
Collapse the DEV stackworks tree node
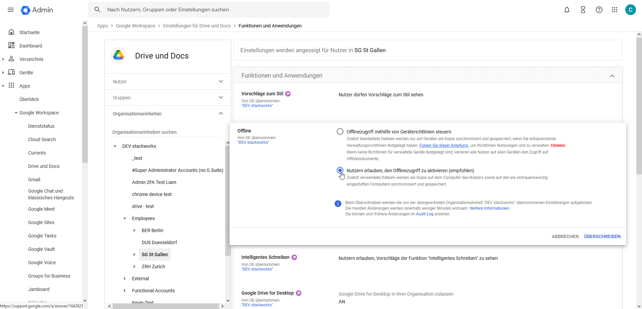point(115,146)
